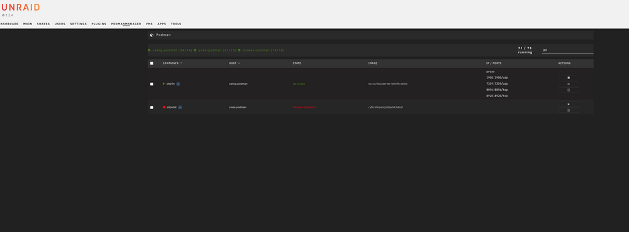Click the 'proxy' network label

(x=490, y=71)
